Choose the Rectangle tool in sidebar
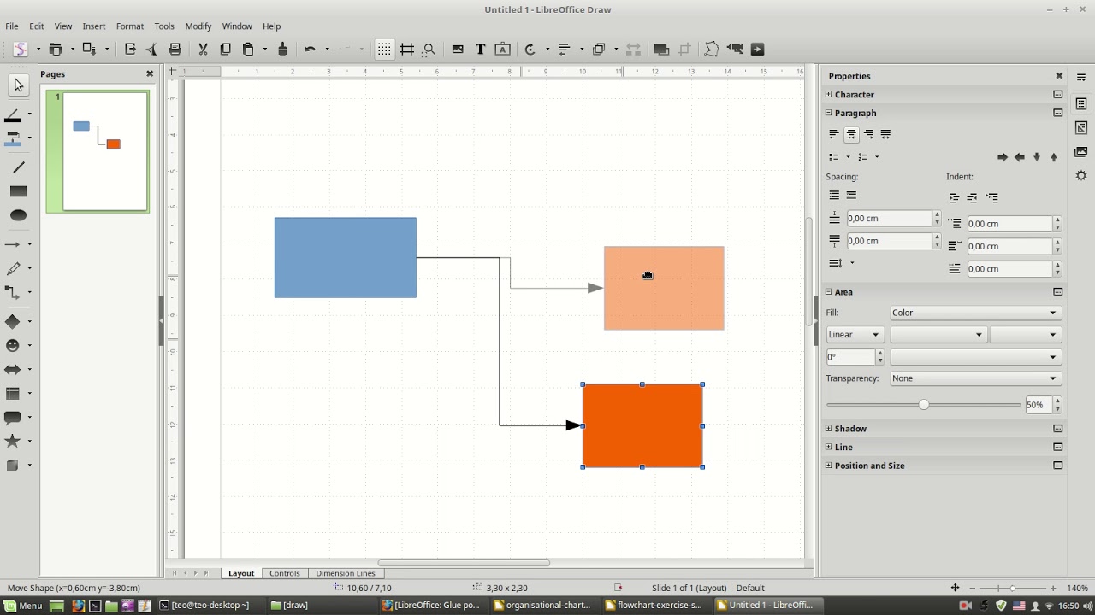The height and width of the screenshot is (615, 1095). coord(19,191)
